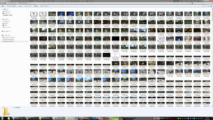Switch to the Chrome taskbar button
The width and height of the screenshot is (213, 120).
31,118
